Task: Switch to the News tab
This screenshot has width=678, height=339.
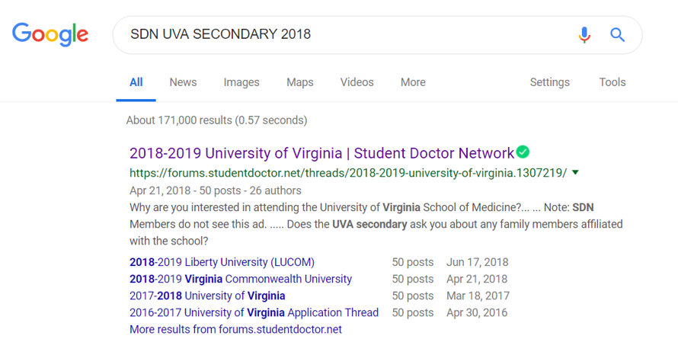Action: [183, 82]
